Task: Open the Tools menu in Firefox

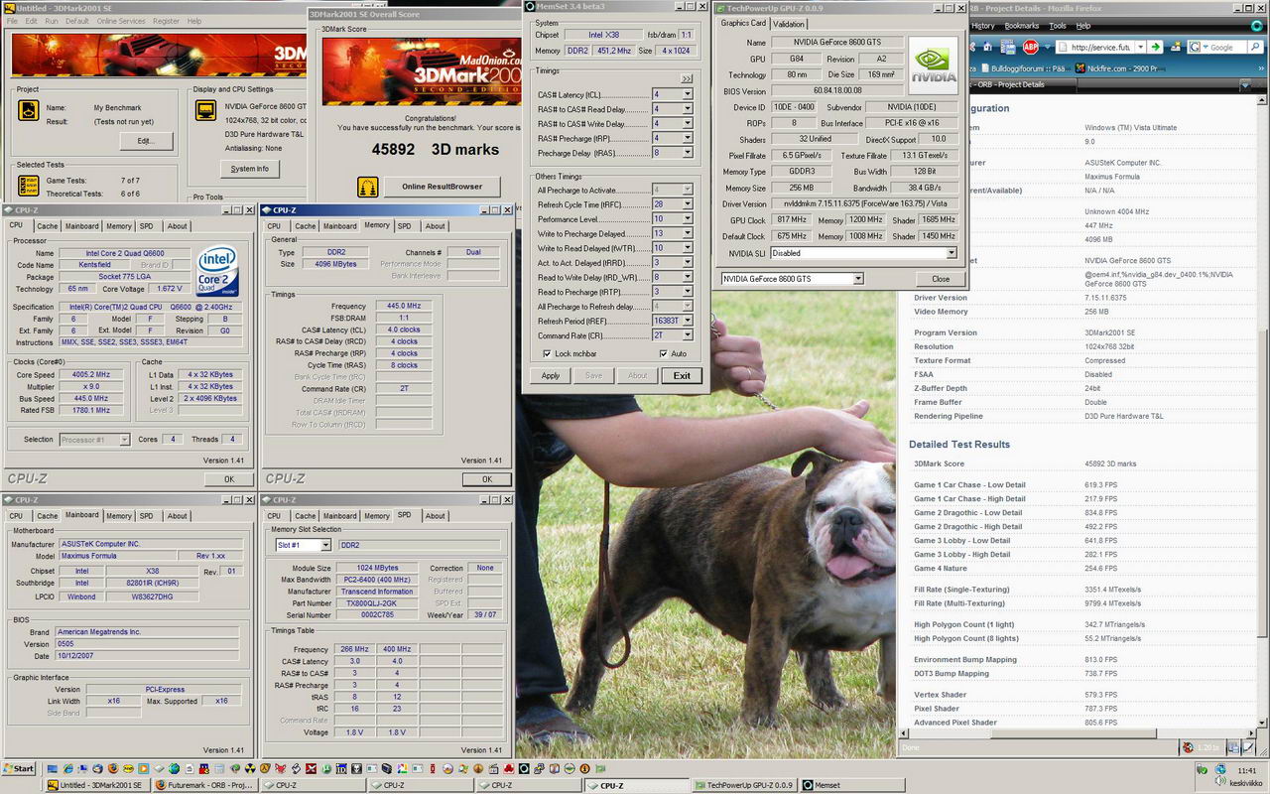Action: pos(1058,26)
